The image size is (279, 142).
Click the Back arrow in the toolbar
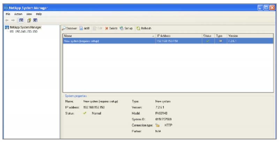point(8,20)
